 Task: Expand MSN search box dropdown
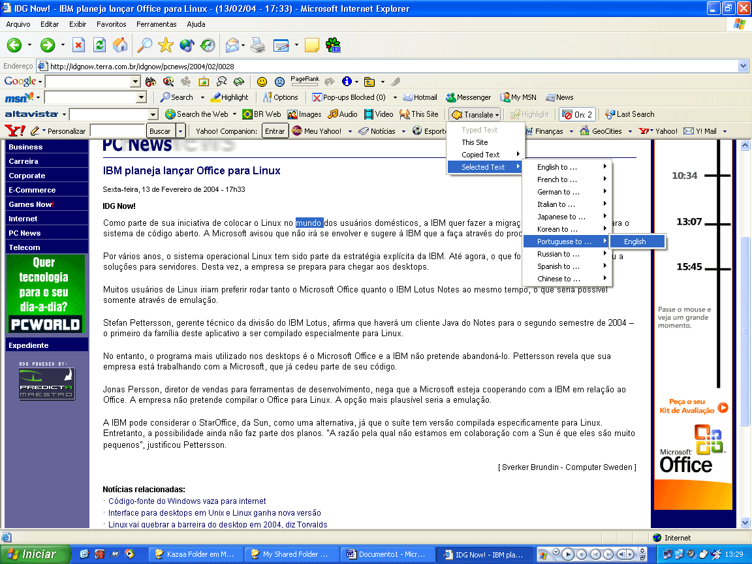(x=140, y=97)
